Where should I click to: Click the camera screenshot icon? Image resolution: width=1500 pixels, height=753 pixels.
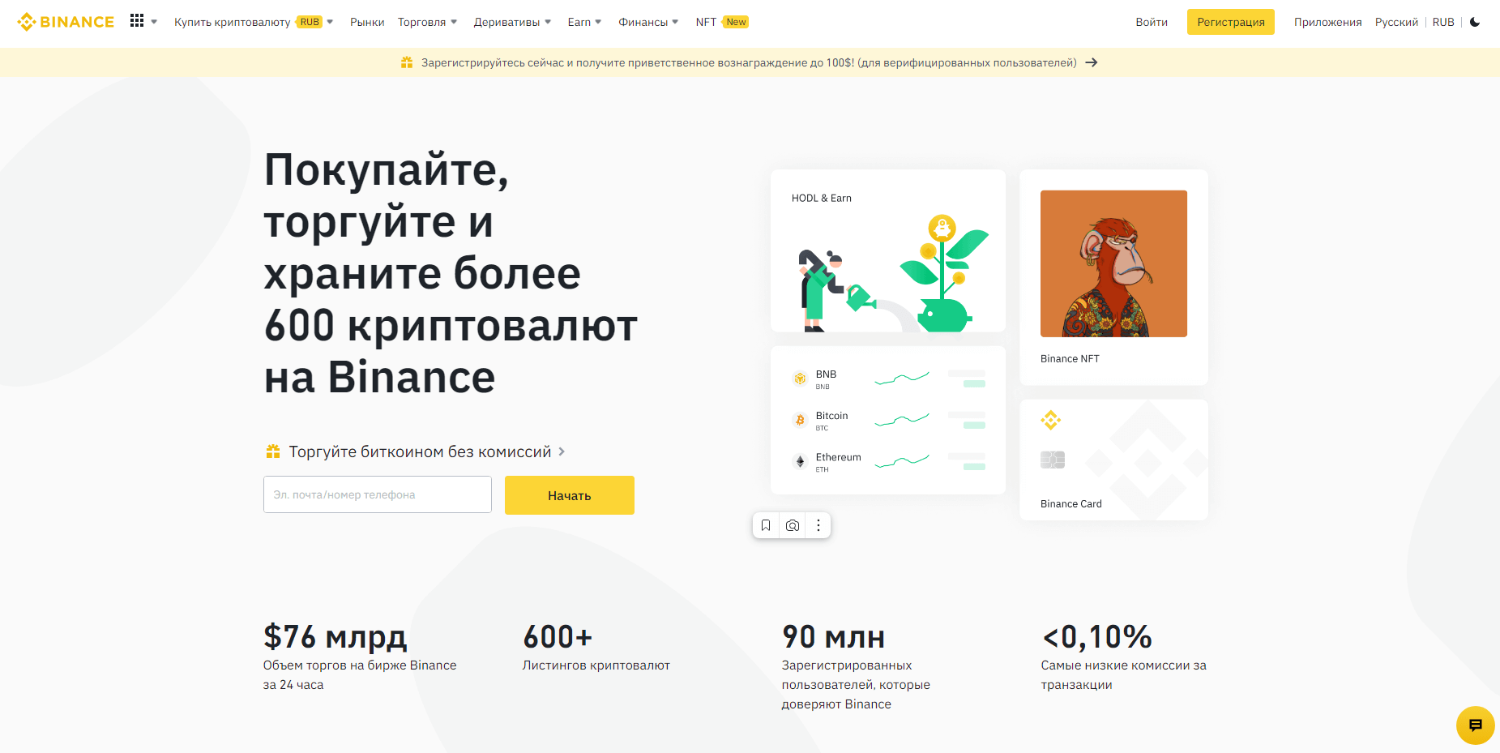(793, 525)
